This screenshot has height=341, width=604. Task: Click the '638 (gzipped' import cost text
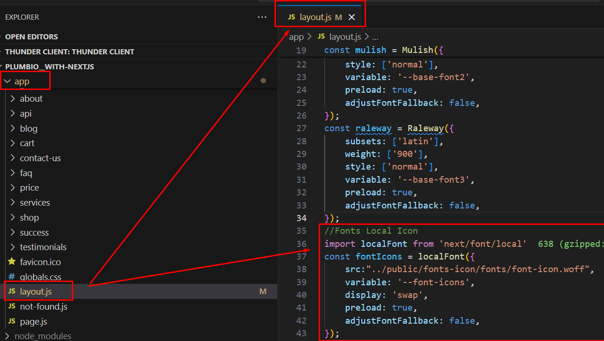pyautogui.click(x=571, y=244)
